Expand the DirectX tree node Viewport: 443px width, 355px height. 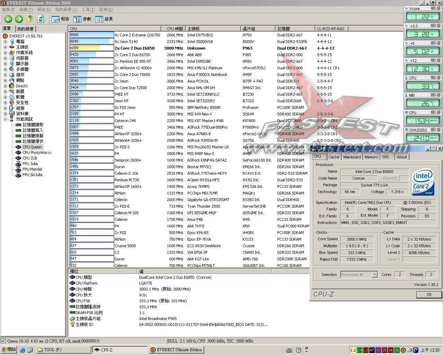[x=6, y=86]
